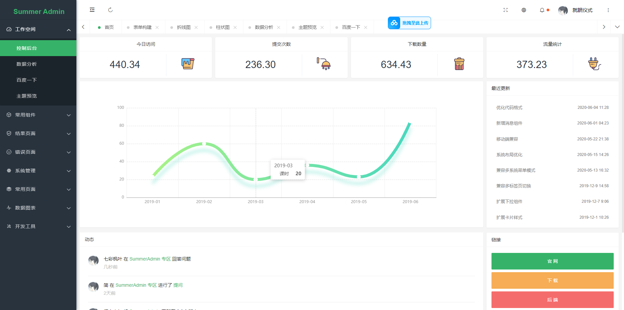Select 主题预览 in the sidebar
This screenshot has width=624, height=310.
[27, 96]
